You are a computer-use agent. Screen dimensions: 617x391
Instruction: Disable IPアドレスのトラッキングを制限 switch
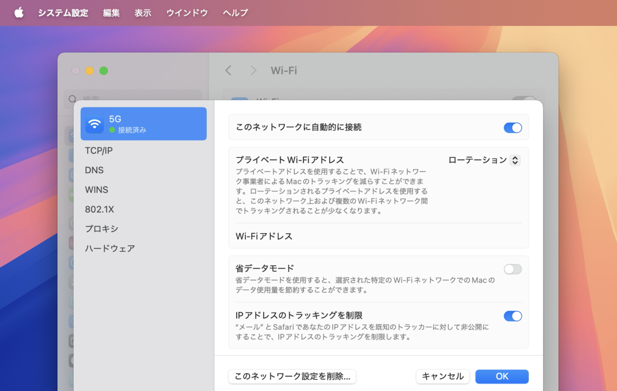click(513, 316)
